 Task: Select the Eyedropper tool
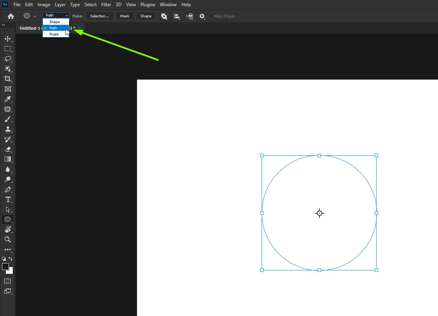click(8, 99)
